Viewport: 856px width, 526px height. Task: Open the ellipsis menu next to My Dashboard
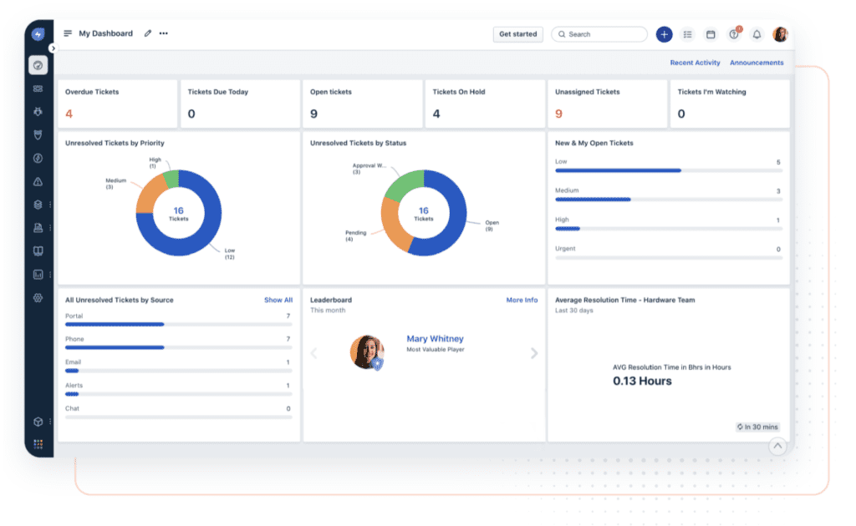pos(163,33)
